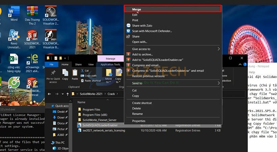Click Cut in the Explorer ribbon
Screen dimensions: 277x152
click(x=85, y=71)
